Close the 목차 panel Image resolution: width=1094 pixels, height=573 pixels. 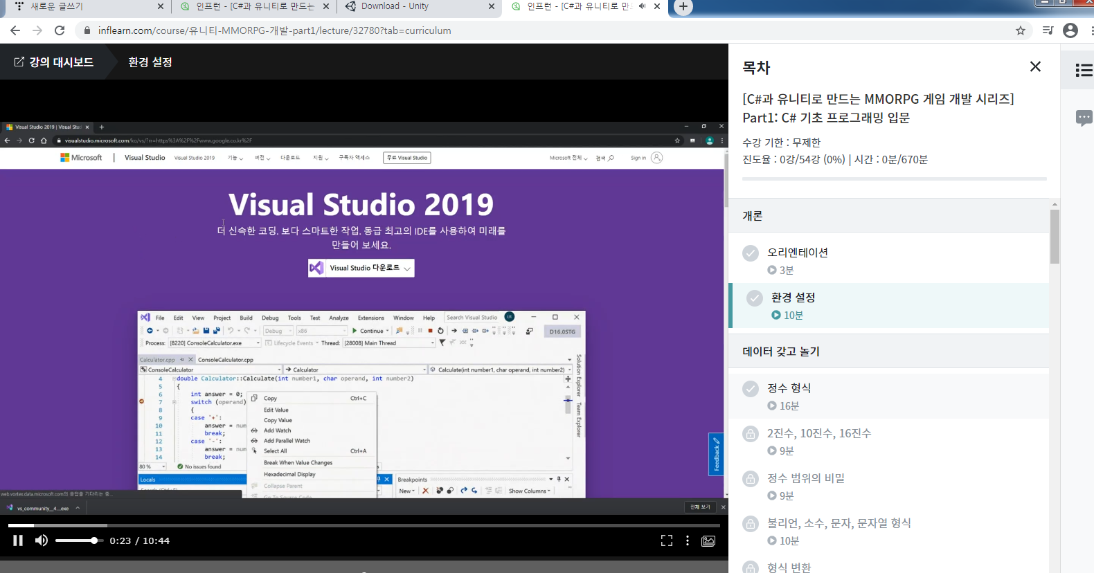pos(1035,66)
